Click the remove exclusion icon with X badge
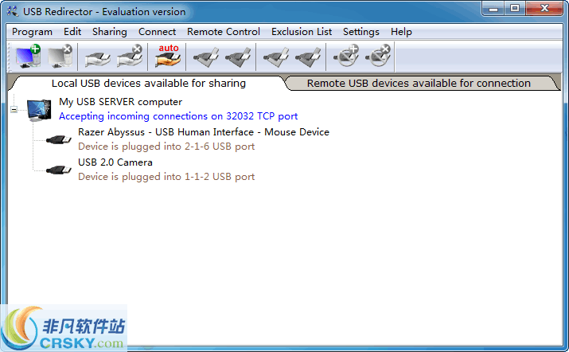The image size is (569, 352). [x=378, y=56]
